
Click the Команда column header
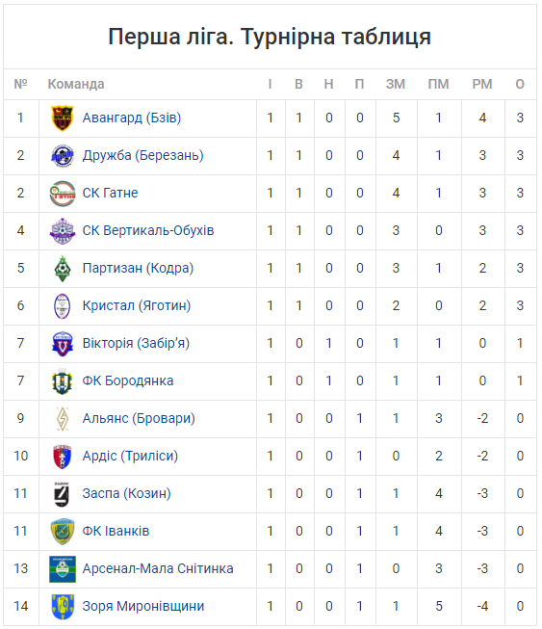(x=76, y=84)
